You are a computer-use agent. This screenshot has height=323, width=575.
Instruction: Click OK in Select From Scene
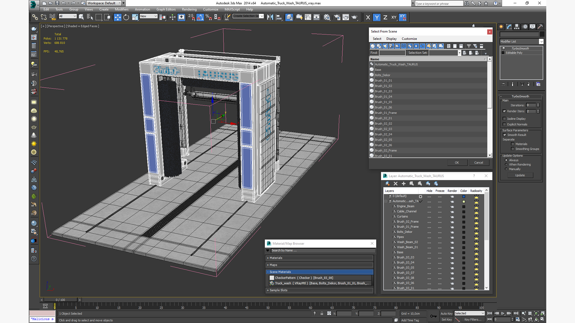[457, 163]
